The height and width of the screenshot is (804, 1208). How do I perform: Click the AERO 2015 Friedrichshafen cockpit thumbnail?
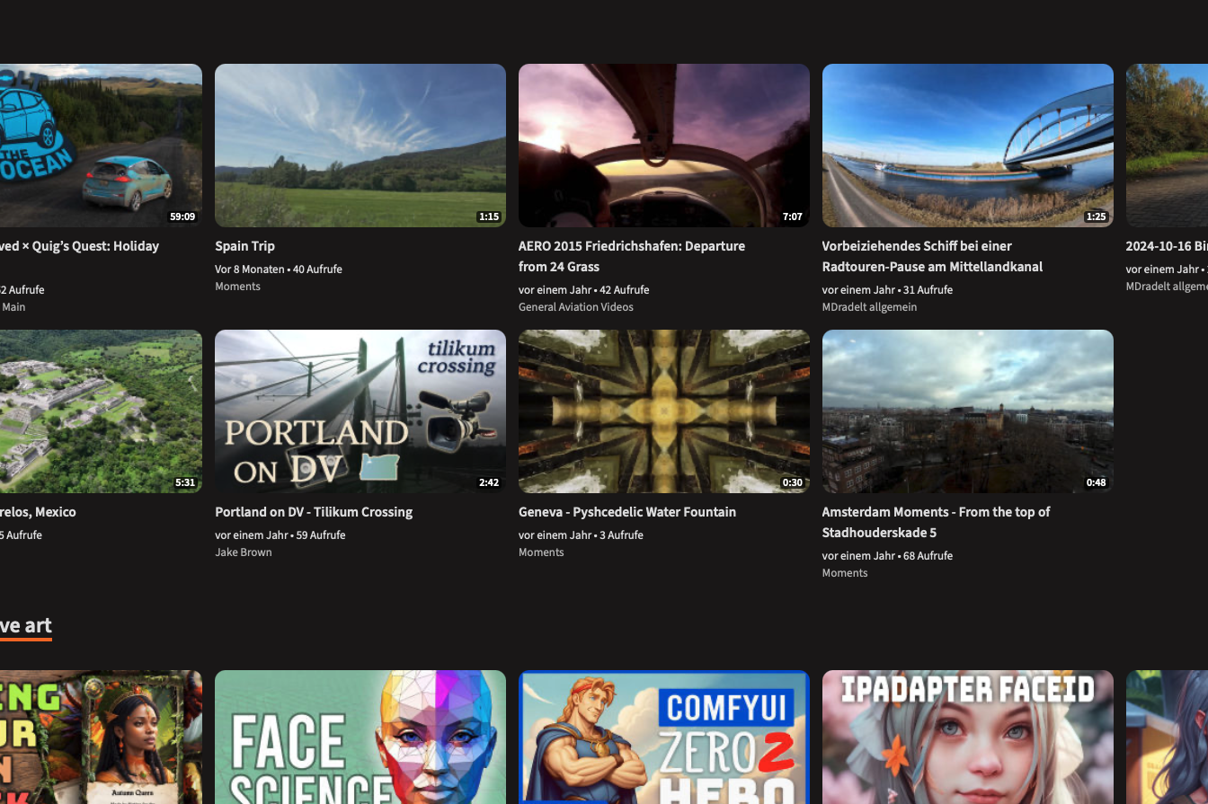663,146
